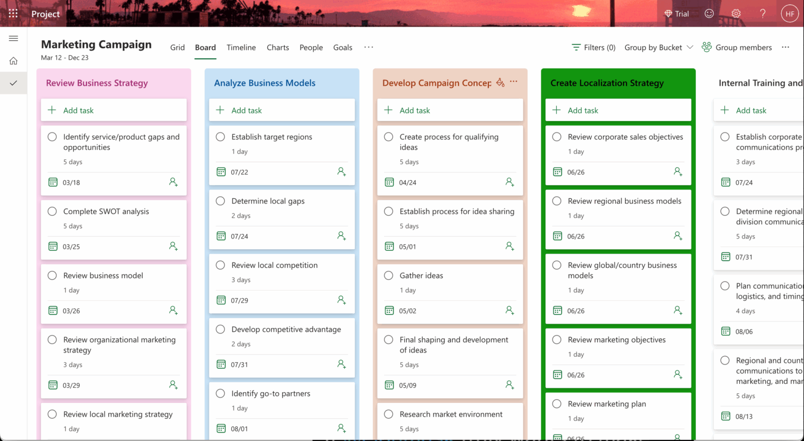This screenshot has height=441, width=804.
Task: Click assign-person icon on Complete SWOT analysis
Action: click(173, 246)
